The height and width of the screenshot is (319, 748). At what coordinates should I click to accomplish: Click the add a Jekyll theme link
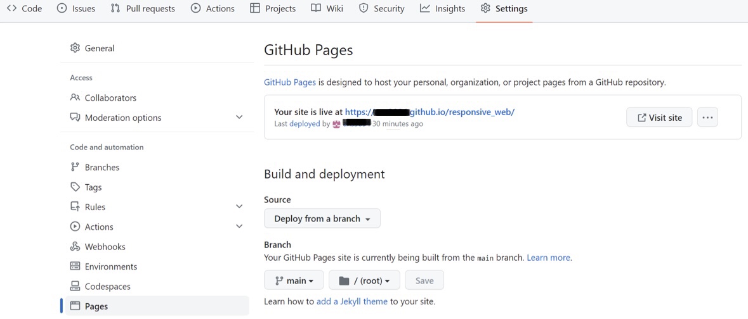(x=352, y=301)
